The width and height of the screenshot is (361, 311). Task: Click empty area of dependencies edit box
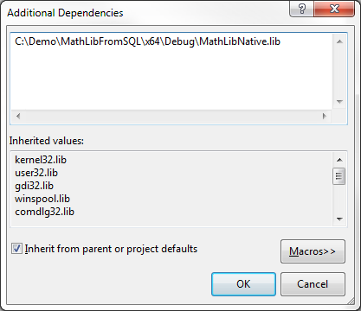[x=171, y=79]
